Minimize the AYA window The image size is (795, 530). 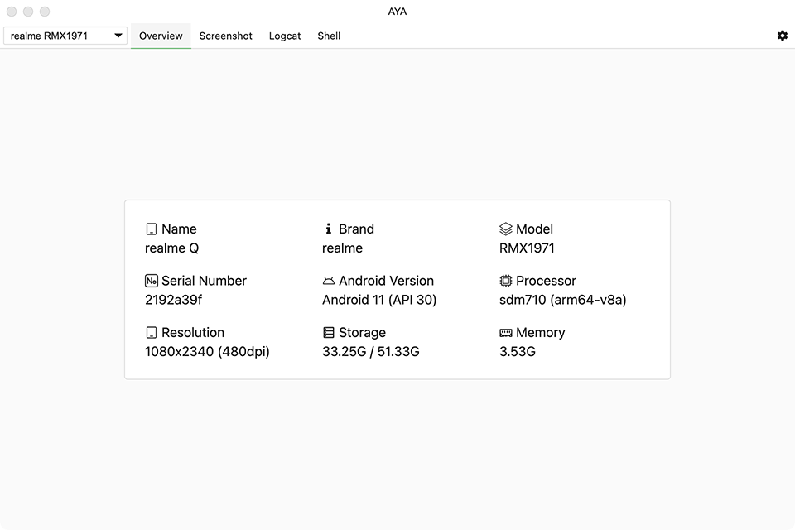(x=28, y=11)
